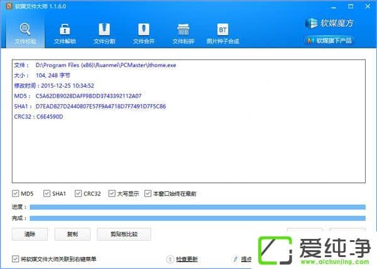Click the 复制 copy button
Viewport: 377px width, 269px height.
point(72,234)
